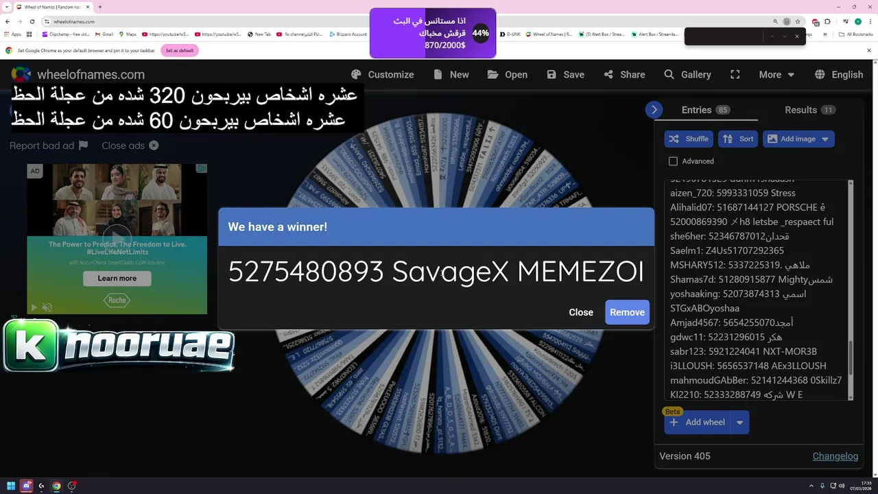Click the Learn more ad button

(x=117, y=279)
